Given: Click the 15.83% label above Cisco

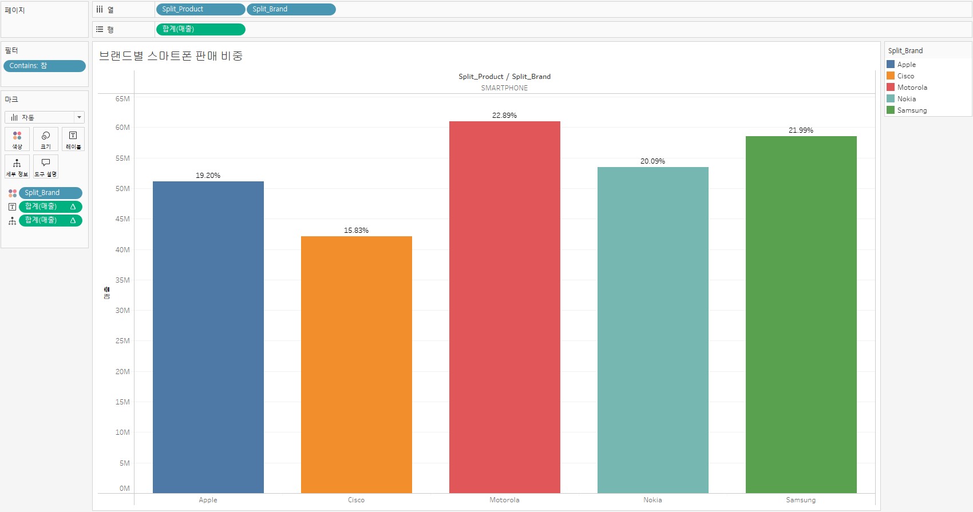Looking at the screenshot, I should (357, 231).
